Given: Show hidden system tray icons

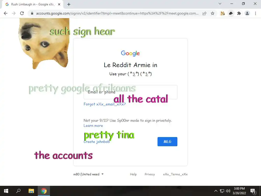Looking at the screenshot, I should [x=216, y=191].
